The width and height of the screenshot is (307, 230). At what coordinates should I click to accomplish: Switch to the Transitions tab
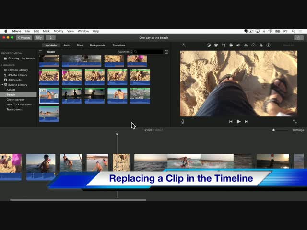(x=119, y=45)
